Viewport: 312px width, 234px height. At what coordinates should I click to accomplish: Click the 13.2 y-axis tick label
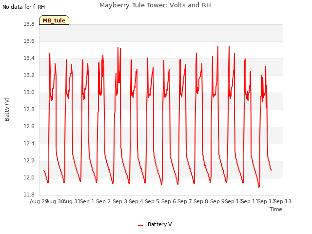pos(29,76)
